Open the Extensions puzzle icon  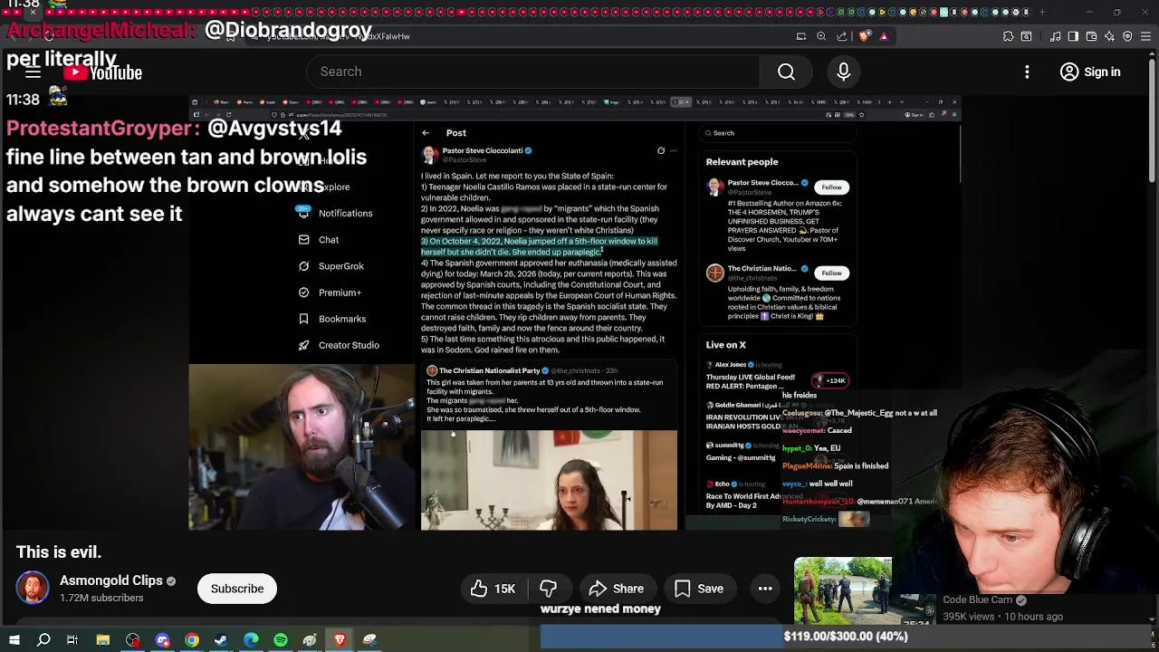[x=1008, y=36]
